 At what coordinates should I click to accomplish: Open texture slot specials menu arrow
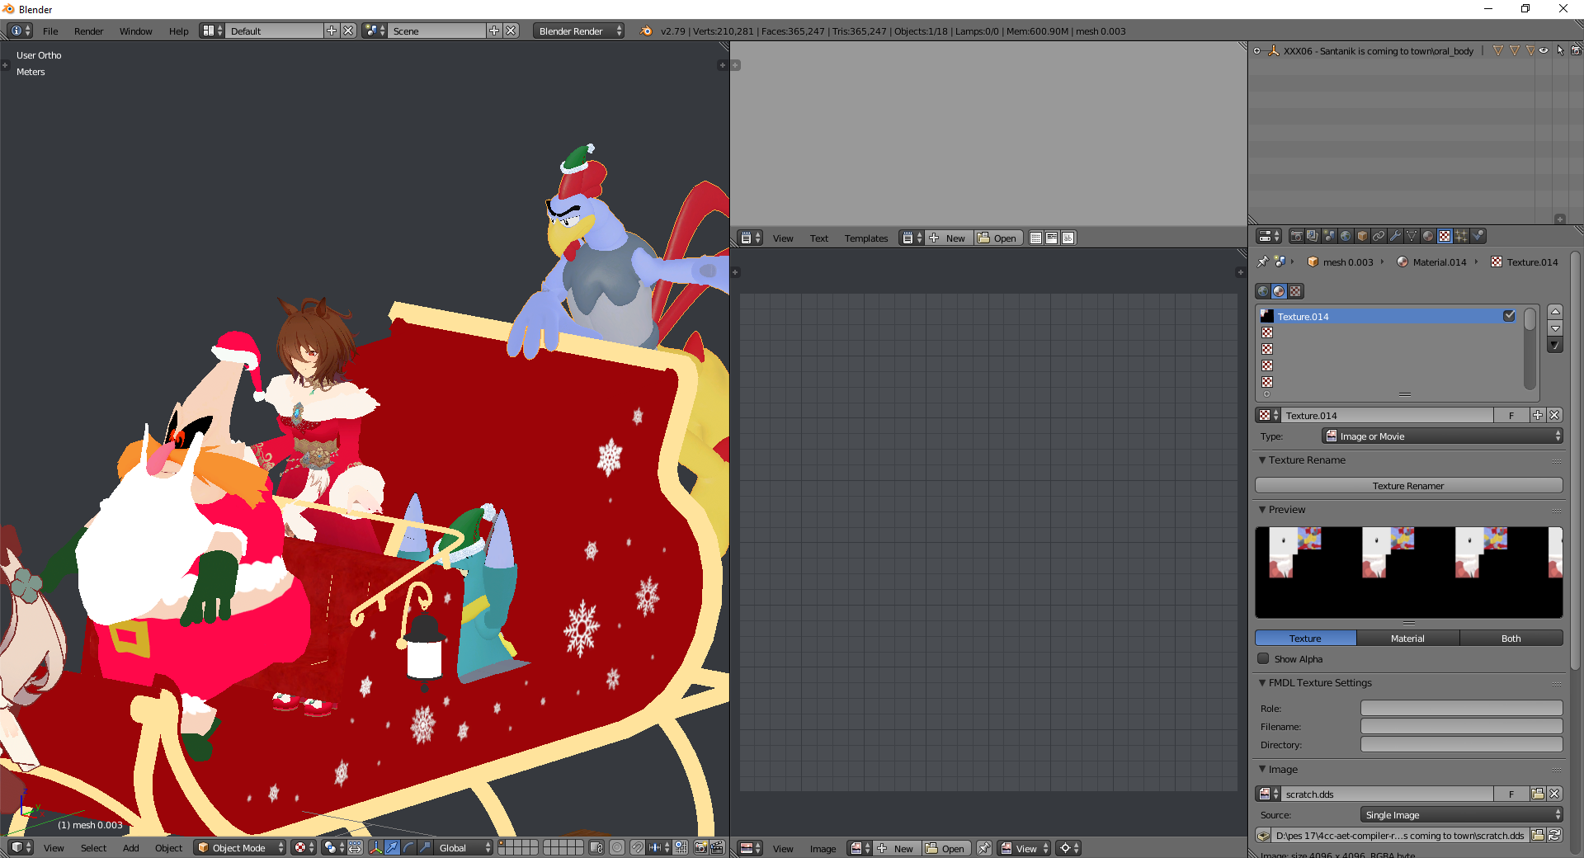(1555, 346)
